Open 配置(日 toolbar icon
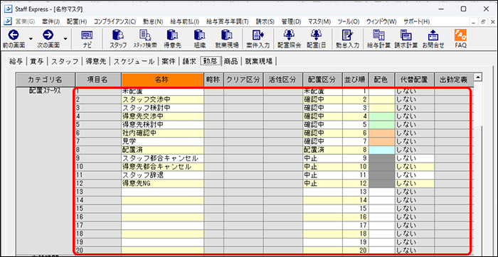 pos(317,35)
